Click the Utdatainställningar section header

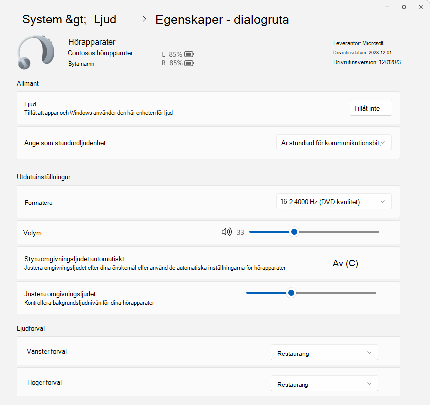[x=44, y=177]
